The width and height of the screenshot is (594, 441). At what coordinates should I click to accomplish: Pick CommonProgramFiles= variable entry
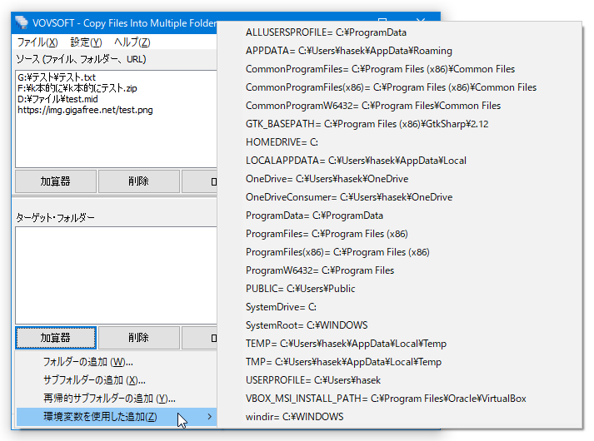[400, 69]
